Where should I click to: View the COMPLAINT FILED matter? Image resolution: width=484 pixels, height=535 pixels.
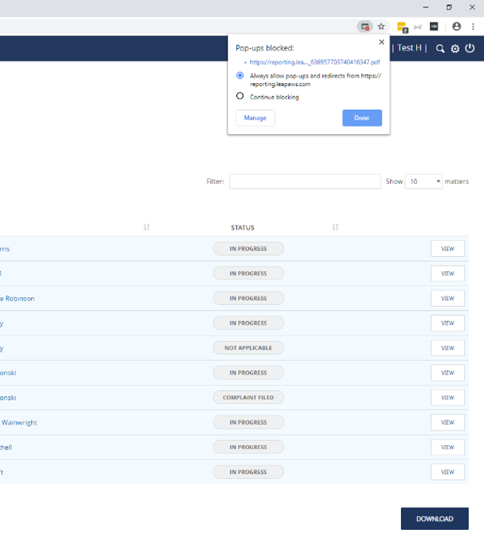click(x=448, y=398)
